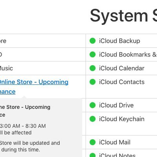Select the iCloud Notes text
The width and height of the screenshot is (157, 157).
(x=117, y=155)
